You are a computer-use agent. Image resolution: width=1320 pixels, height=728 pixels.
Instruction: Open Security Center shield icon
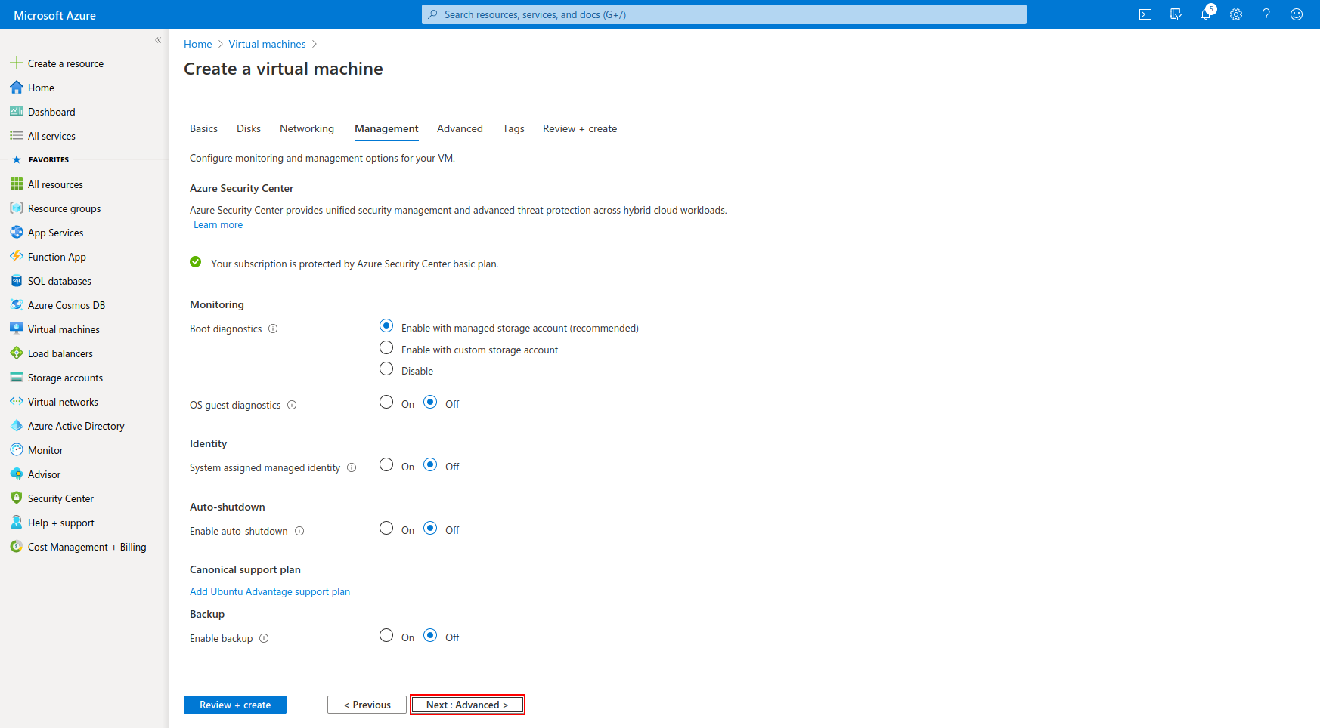coord(17,498)
